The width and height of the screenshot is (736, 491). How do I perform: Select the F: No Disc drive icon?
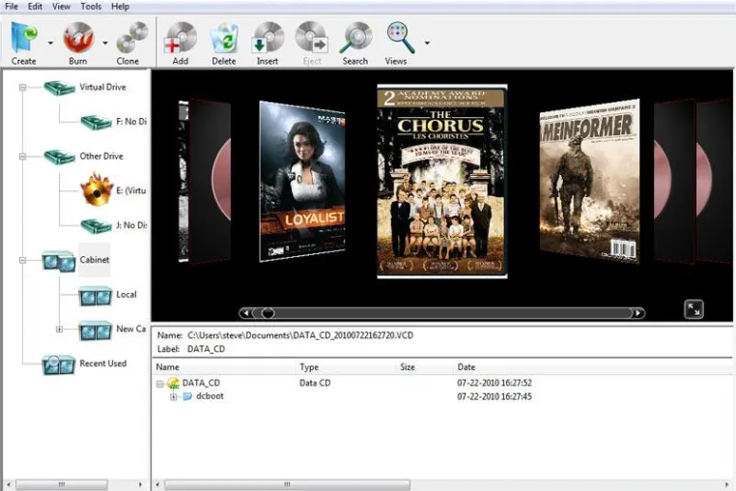(x=96, y=122)
